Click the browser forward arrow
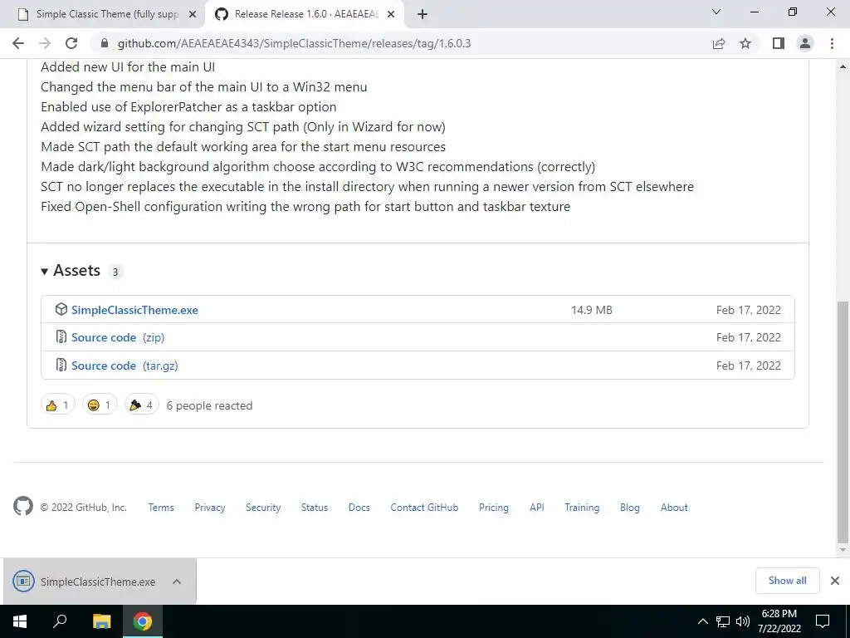Image resolution: width=850 pixels, height=638 pixels. (45, 43)
